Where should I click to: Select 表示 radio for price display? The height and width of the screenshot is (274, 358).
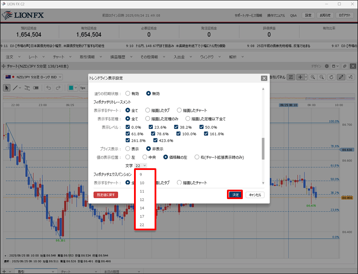click(128, 149)
